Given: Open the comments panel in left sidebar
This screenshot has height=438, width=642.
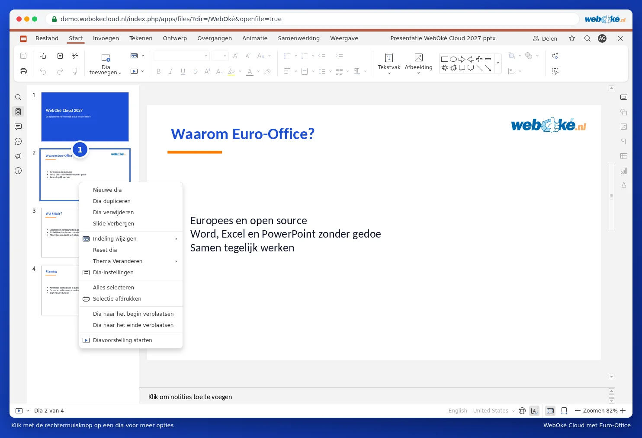Looking at the screenshot, I should [18, 127].
